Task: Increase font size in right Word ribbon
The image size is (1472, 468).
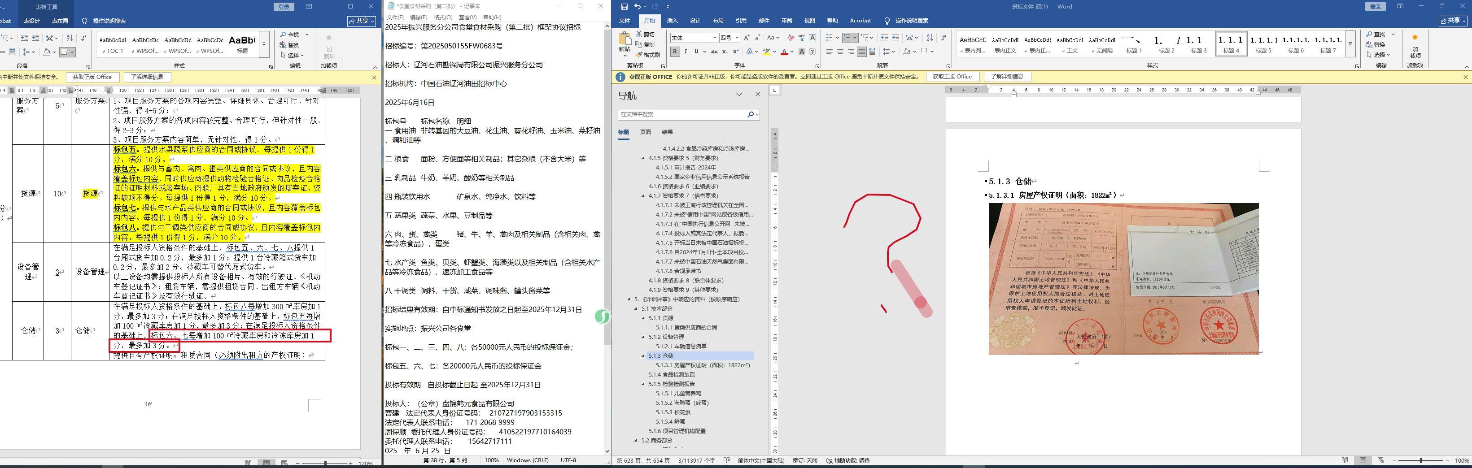Action: [x=747, y=38]
